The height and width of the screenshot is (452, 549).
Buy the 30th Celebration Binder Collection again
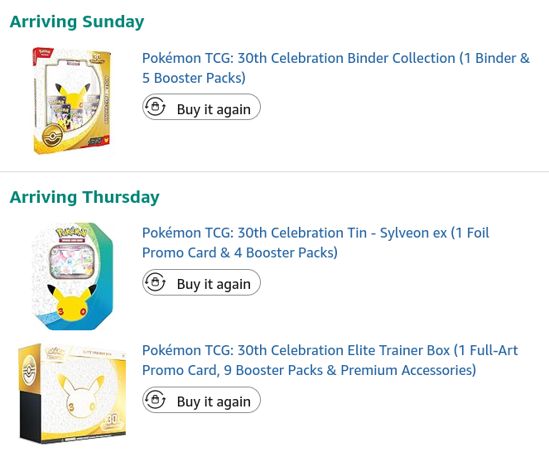[x=201, y=107]
